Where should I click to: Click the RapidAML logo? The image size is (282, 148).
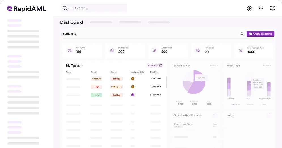[x=26, y=9]
